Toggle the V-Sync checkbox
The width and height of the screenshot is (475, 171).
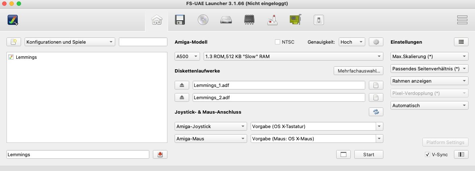coord(428,154)
